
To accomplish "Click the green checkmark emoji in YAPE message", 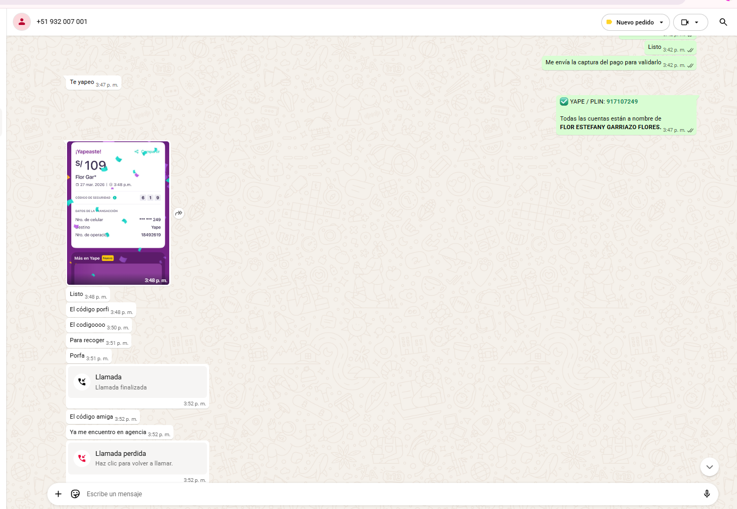I will click(x=564, y=101).
